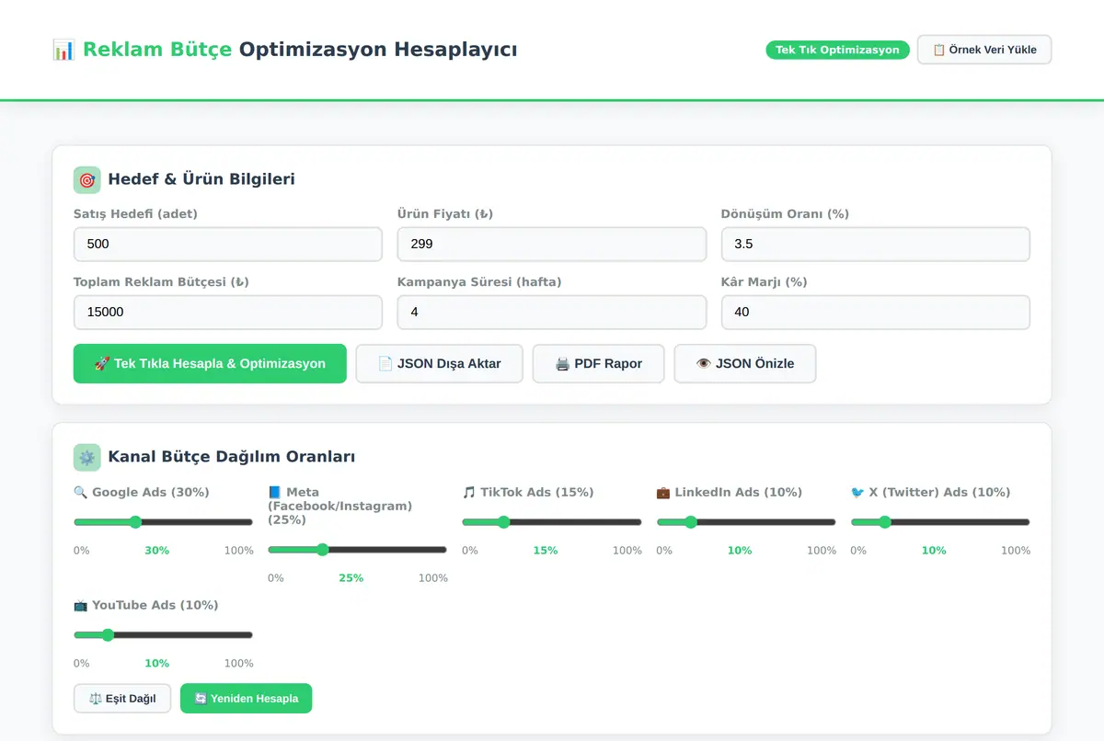The height and width of the screenshot is (741, 1104).
Task: Click the green 25% value under Meta
Action: point(351,578)
